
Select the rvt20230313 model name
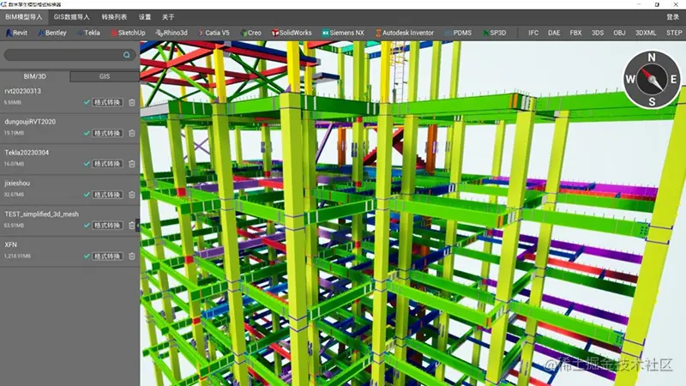pyautogui.click(x=23, y=91)
